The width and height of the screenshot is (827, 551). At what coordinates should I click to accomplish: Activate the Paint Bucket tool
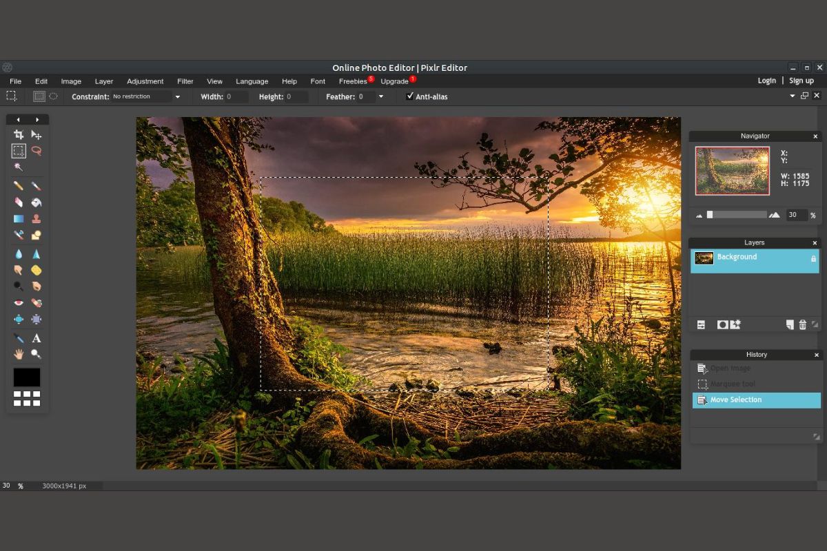click(x=37, y=202)
